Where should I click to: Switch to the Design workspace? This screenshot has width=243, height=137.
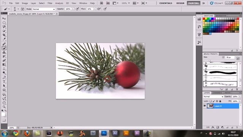[180, 3]
